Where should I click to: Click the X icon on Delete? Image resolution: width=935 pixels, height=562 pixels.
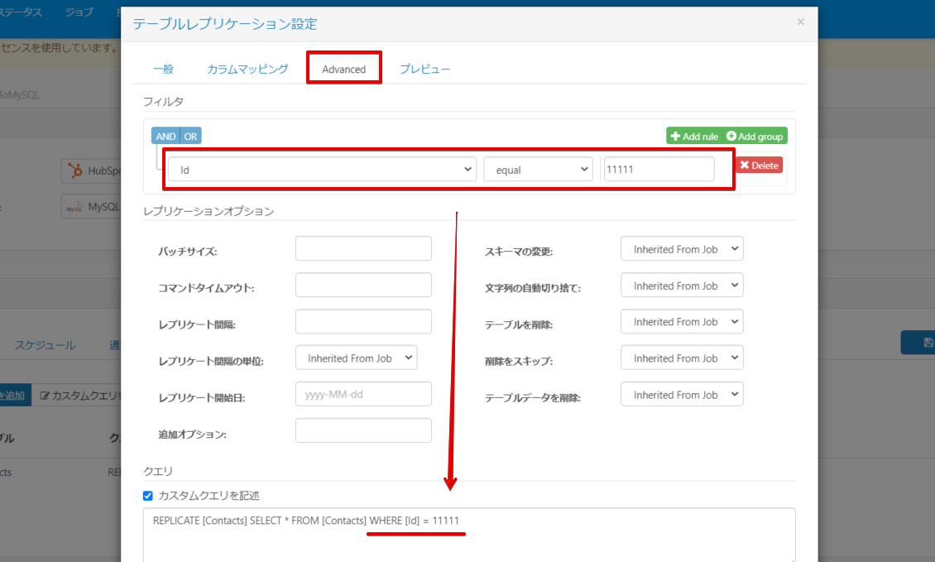click(744, 166)
